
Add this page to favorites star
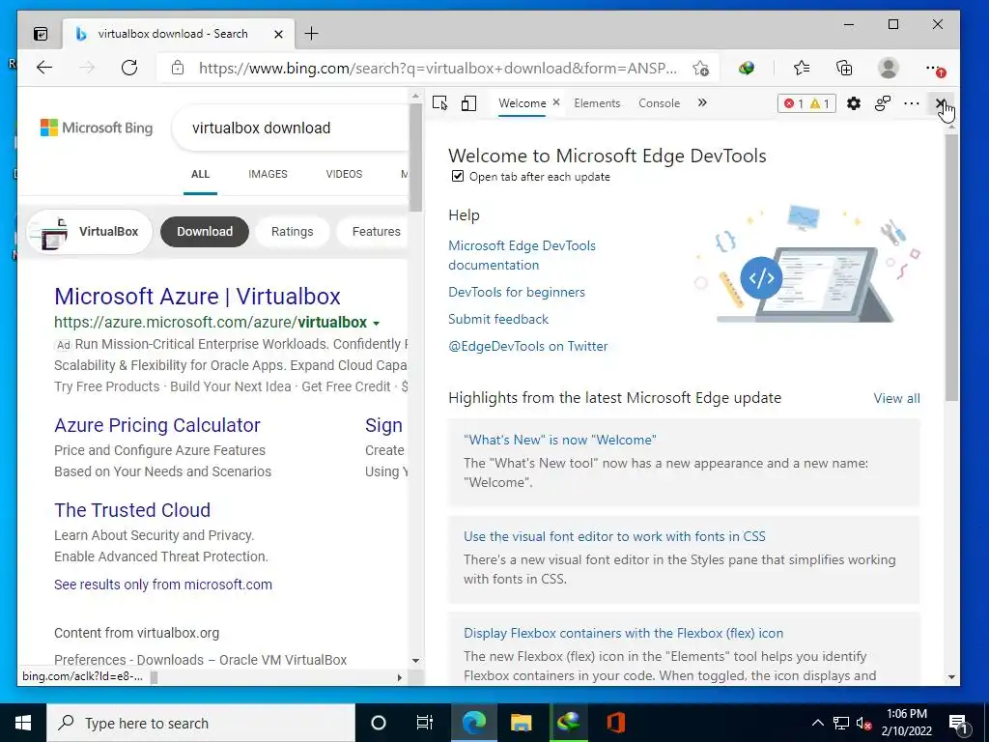click(x=700, y=69)
